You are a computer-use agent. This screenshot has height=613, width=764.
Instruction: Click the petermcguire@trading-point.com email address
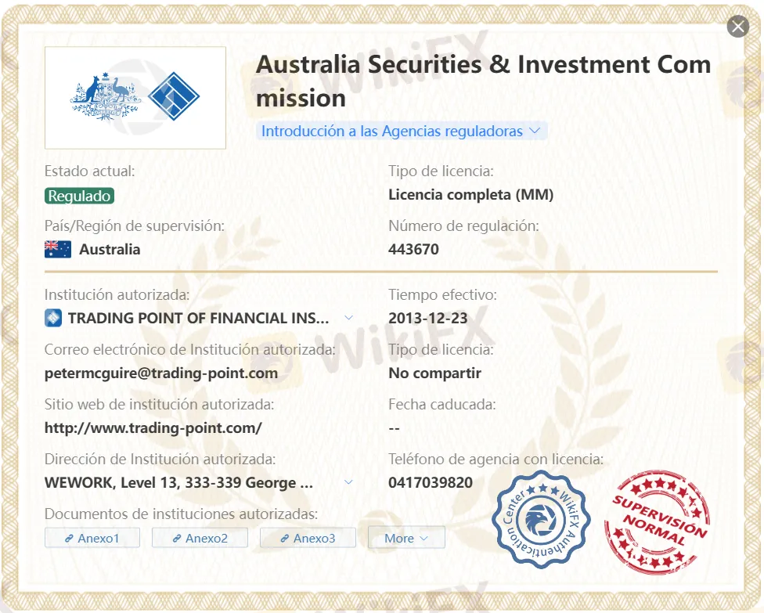point(161,373)
